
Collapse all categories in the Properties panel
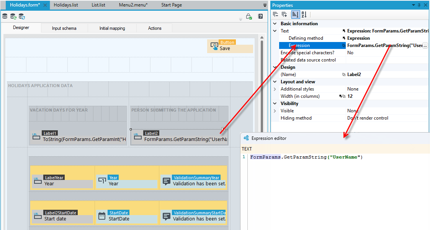tap(276, 15)
